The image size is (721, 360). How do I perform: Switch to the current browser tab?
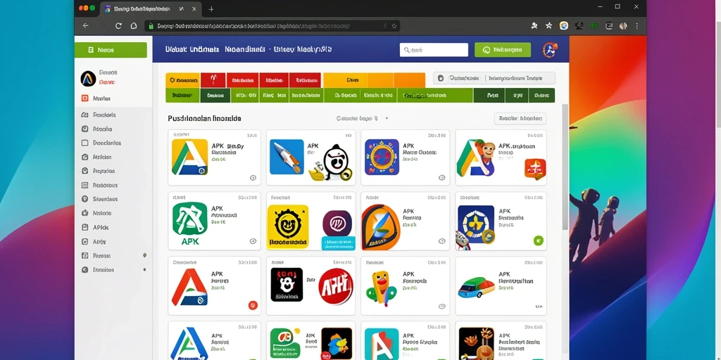click(149, 8)
